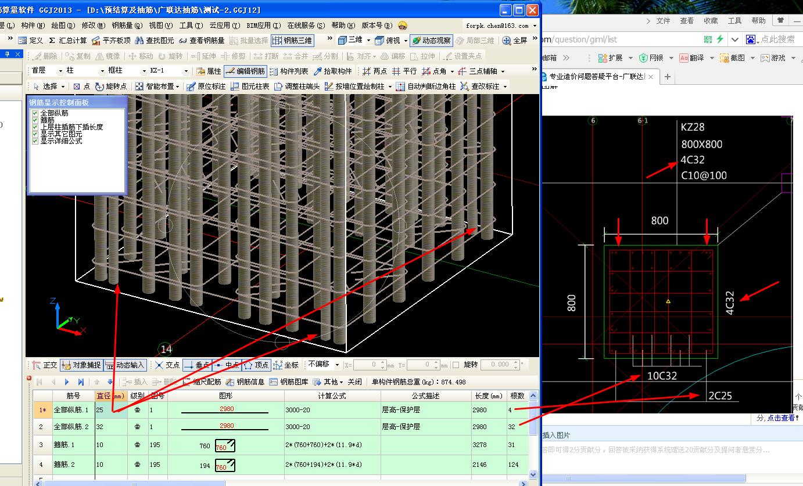803x486 pixels.
Task: Toggle 显示详细公式 checkbox
Action: click(x=35, y=141)
